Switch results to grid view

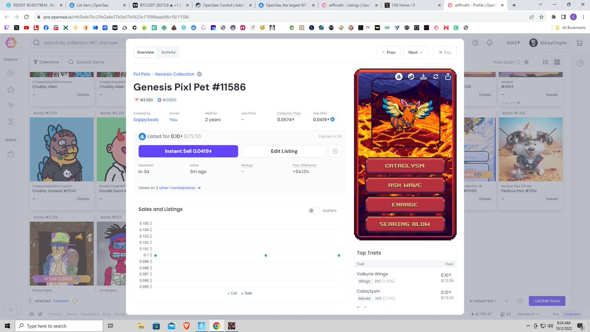pos(557,62)
